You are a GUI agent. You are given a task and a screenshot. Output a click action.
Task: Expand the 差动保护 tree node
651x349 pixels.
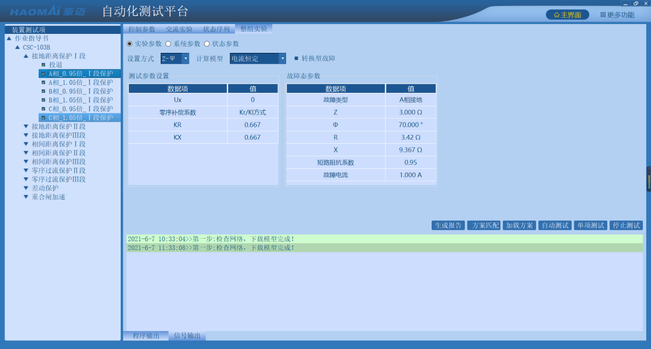(x=26, y=188)
